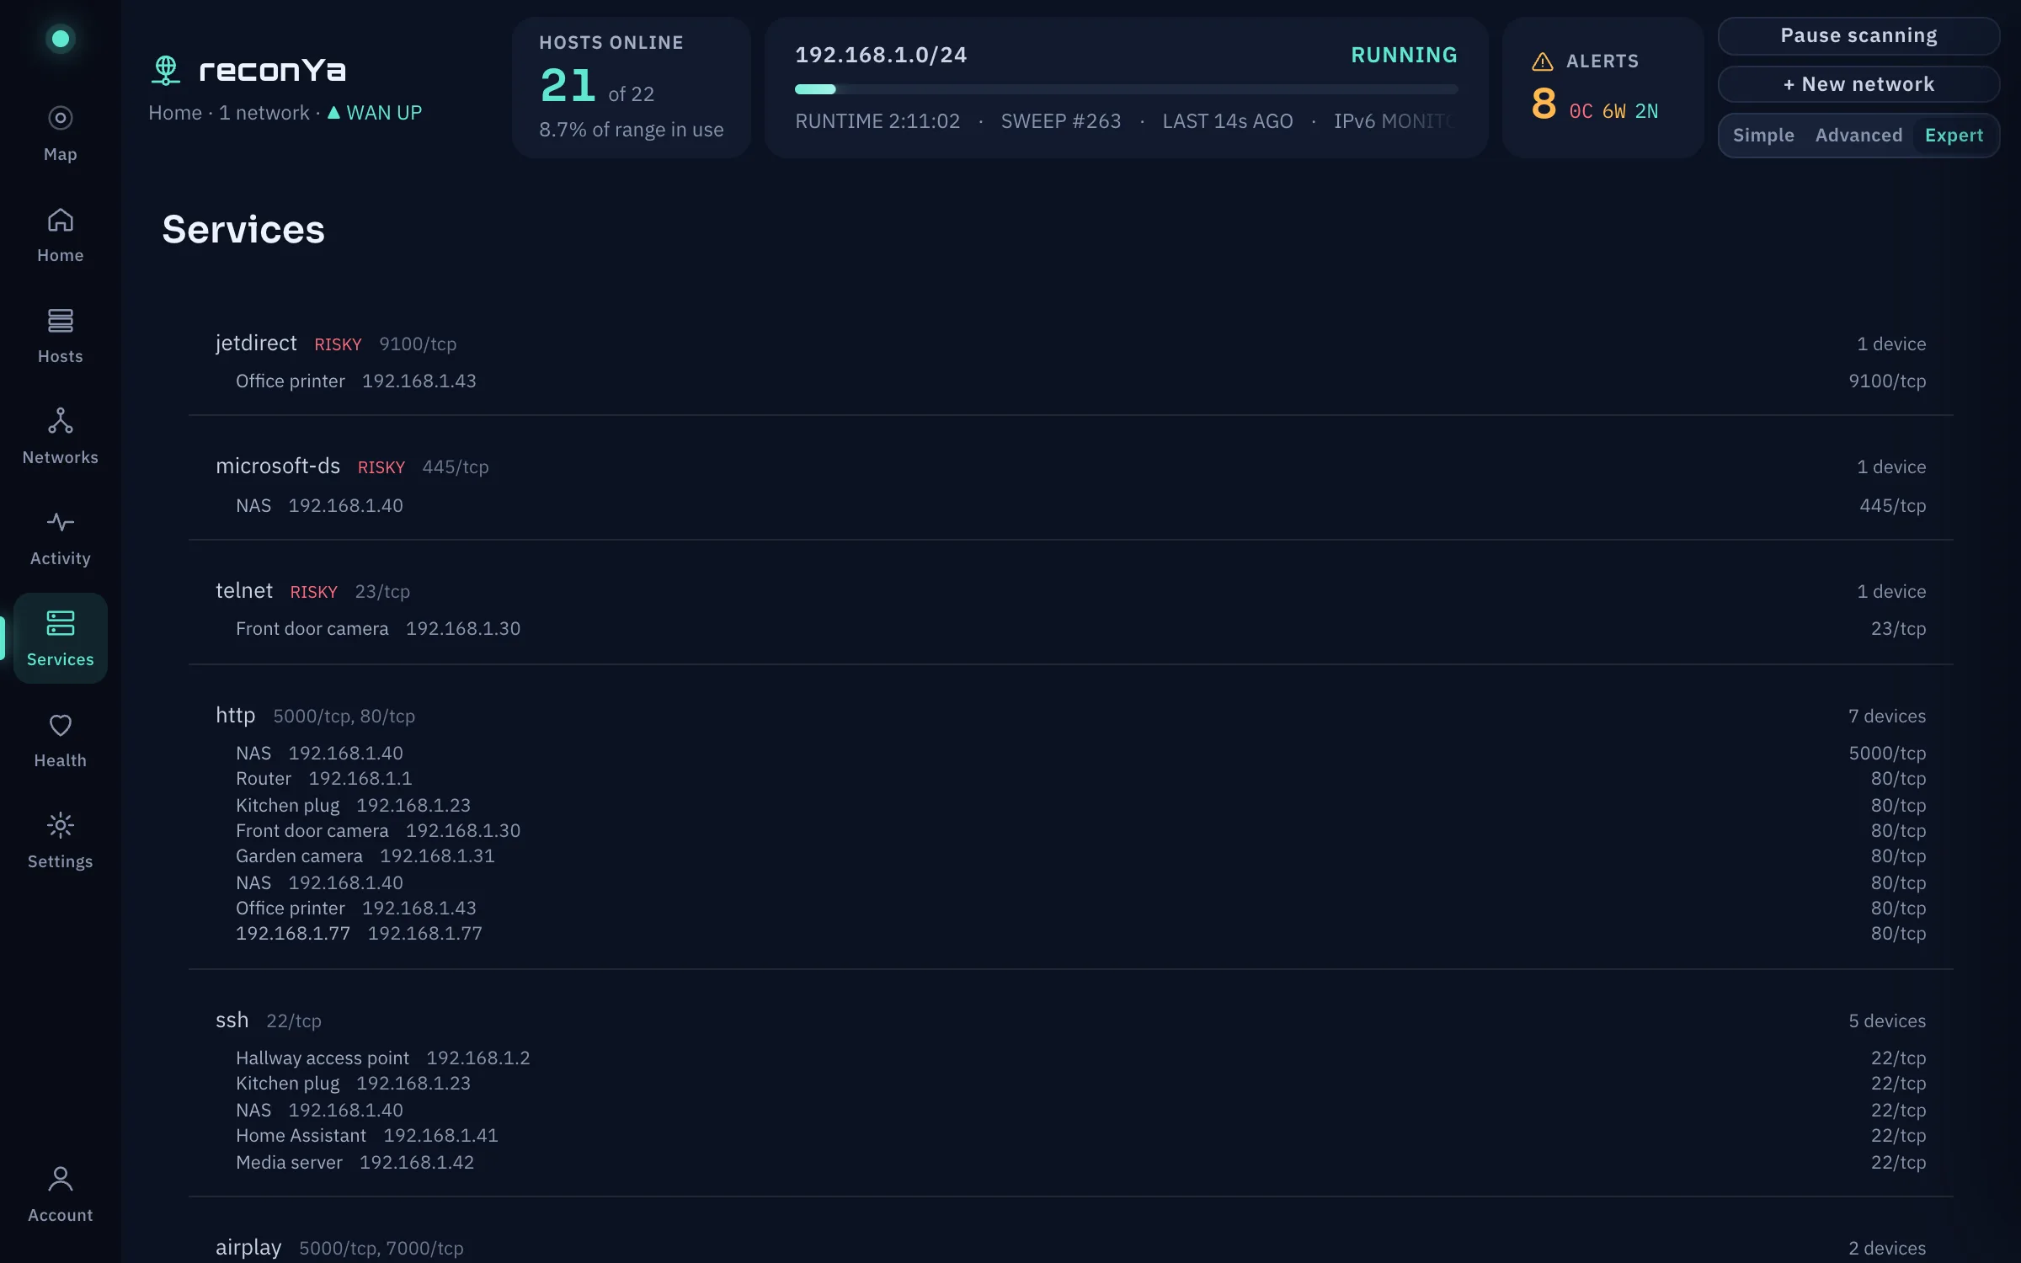Select Home Assistant 192.168.1.41

(x=1080, y=1136)
